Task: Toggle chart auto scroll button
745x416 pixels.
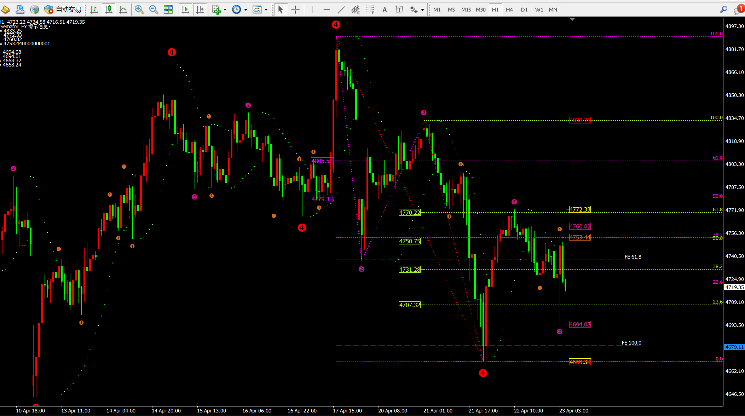Action: point(185,10)
